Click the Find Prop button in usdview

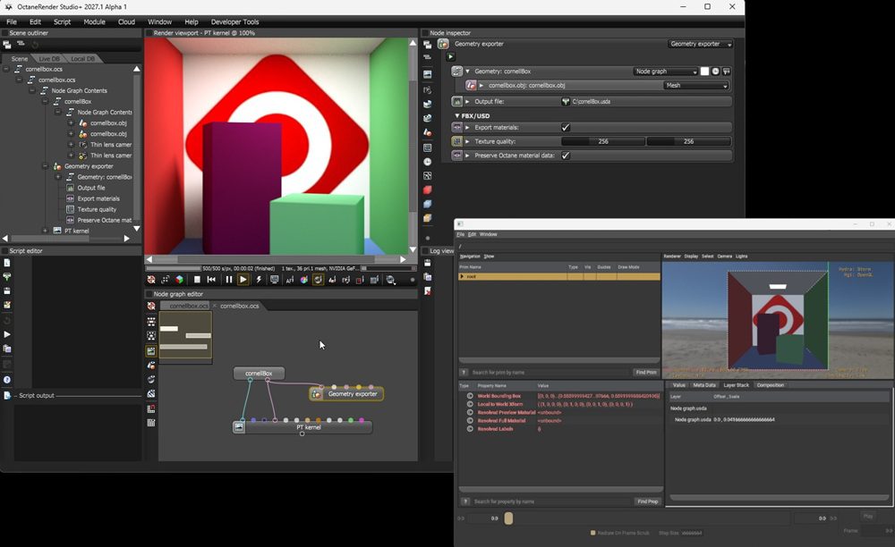click(646, 501)
